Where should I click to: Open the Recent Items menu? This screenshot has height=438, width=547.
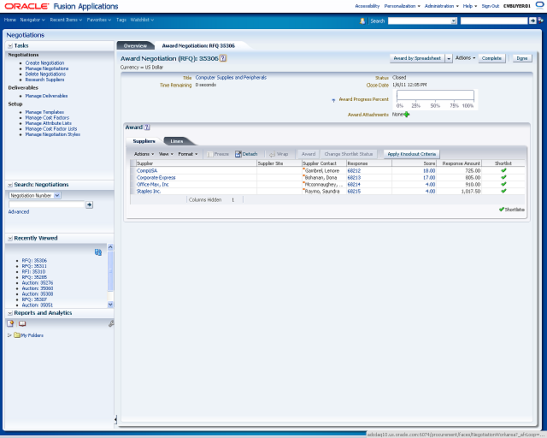(66, 20)
